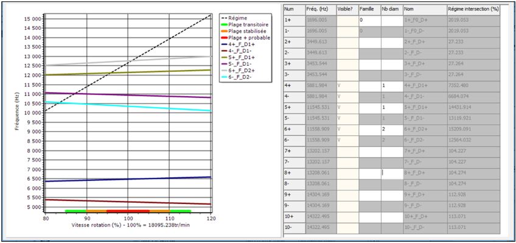Toggle the Visible cell for mode 5+
This screenshot has width=516, height=243.
(x=347, y=107)
